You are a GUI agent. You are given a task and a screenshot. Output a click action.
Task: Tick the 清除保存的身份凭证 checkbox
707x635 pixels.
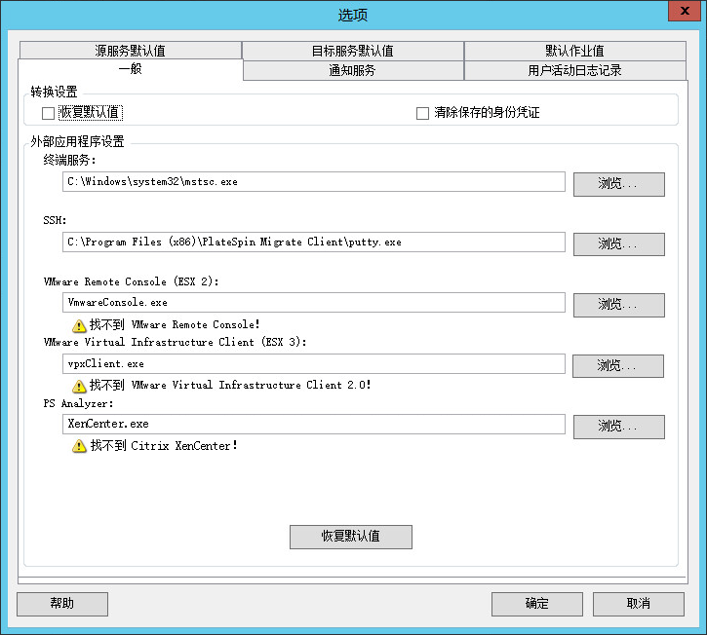point(422,113)
